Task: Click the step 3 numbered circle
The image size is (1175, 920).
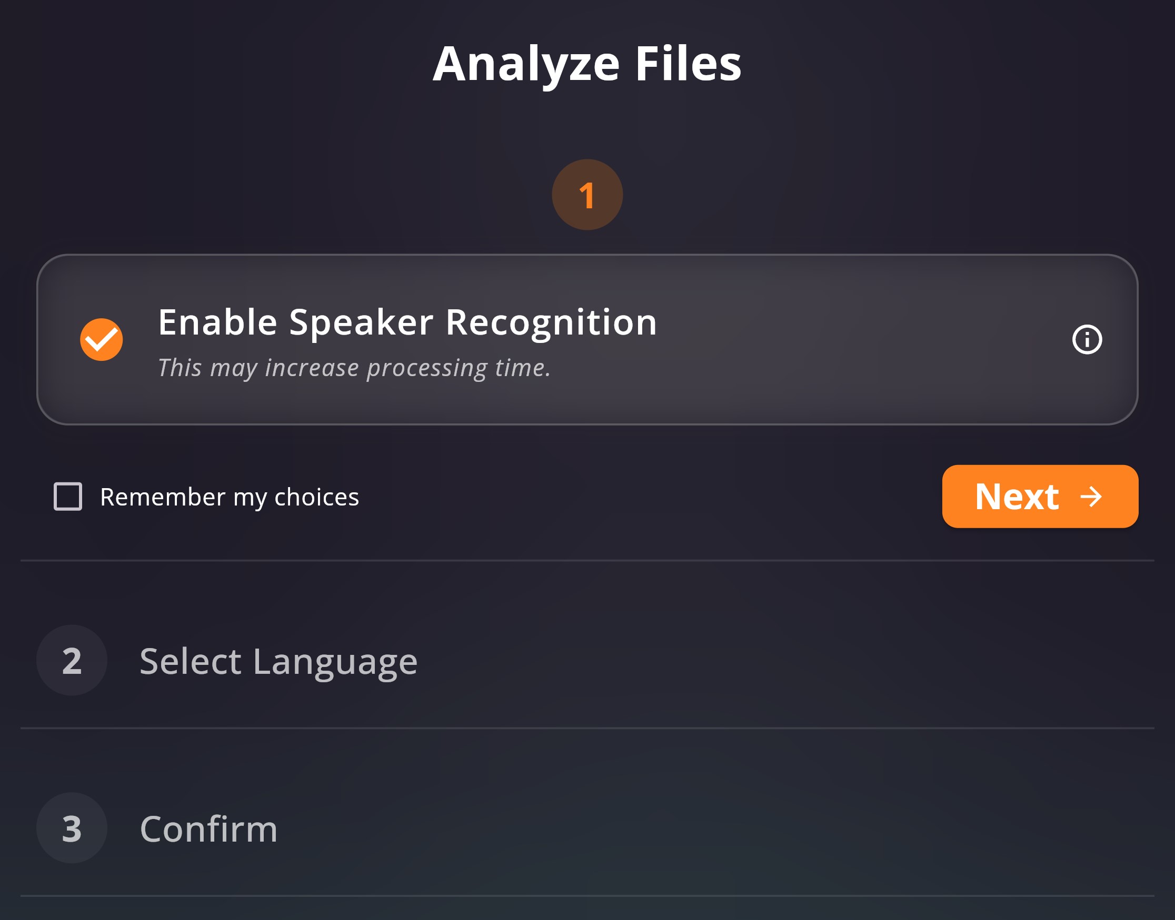Action: pyautogui.click(x=71, y=828)
